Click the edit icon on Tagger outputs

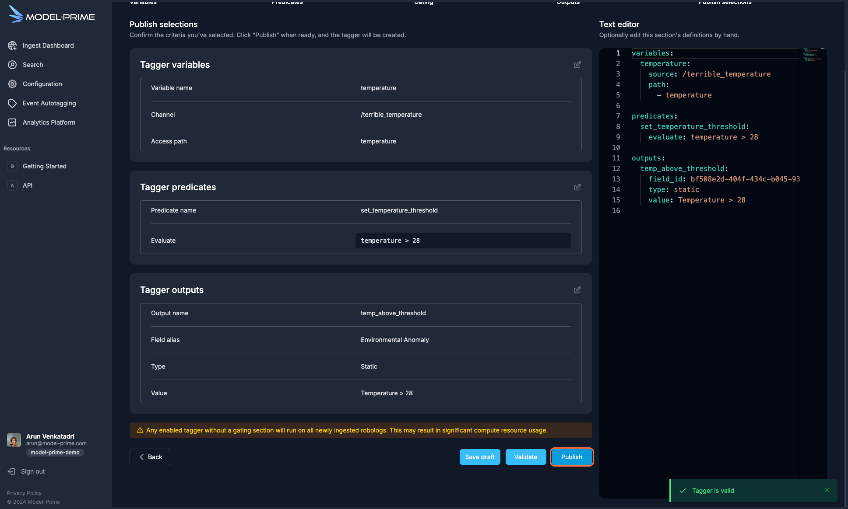tap(577, 290)
